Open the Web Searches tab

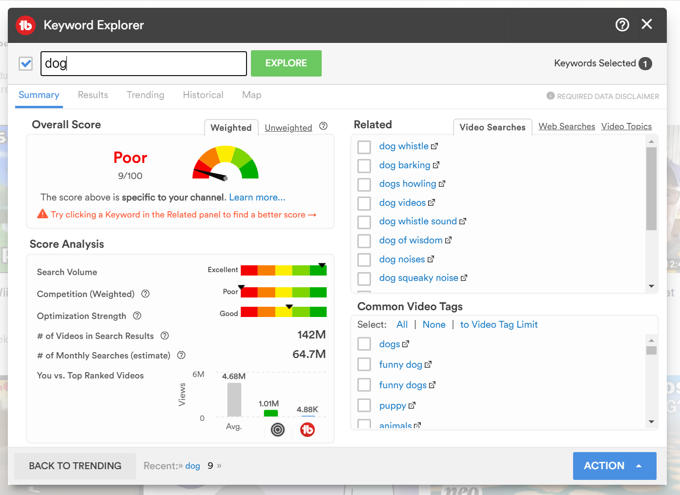[x=566, y=127]
